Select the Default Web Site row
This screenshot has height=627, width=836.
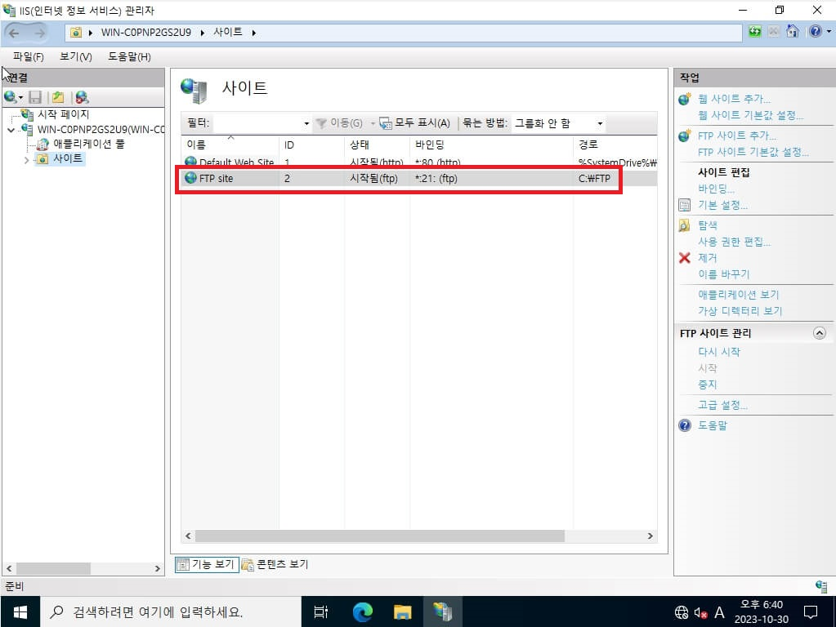click(x=418, y=162)
